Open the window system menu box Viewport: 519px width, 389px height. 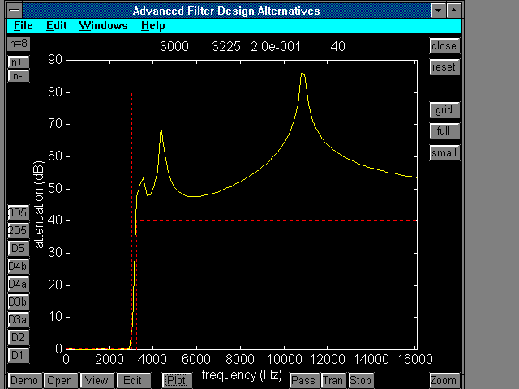pyautogui.click(x=15, y=11)
